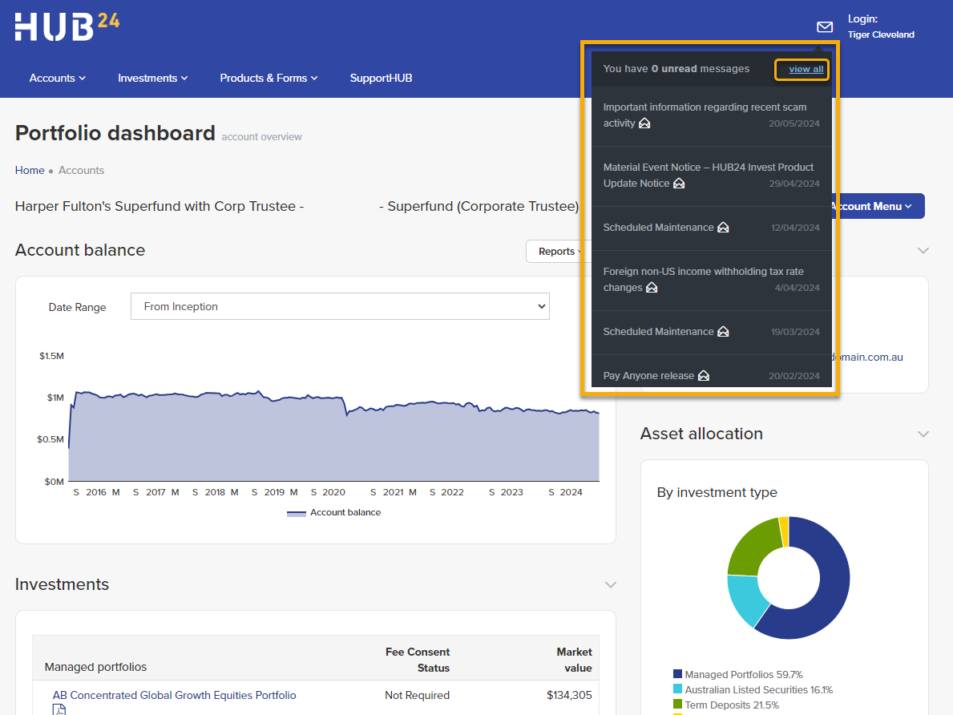Click the "Managed portfolios" table header
Viewport: 953px width, 715px height.
[x=95, y=667]
